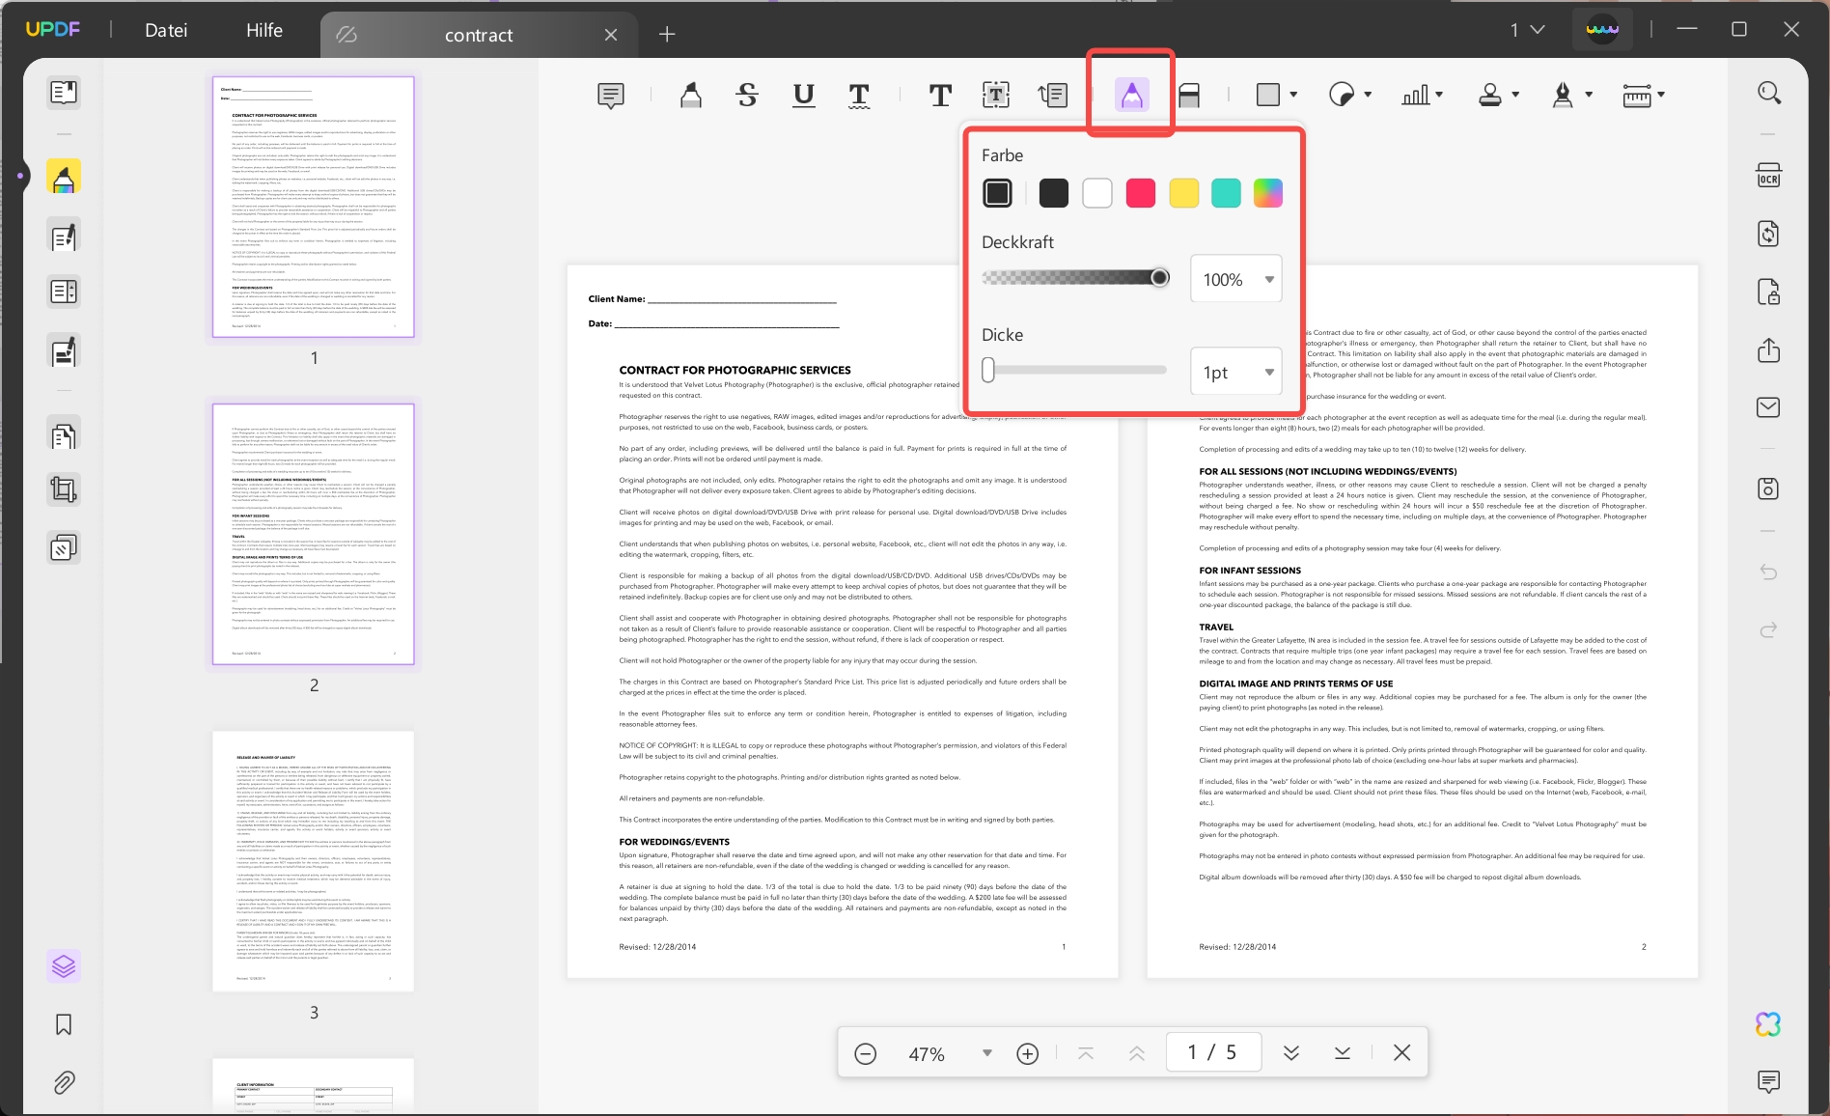Viewport: 1830px width, 1116px height.
Task: Open the comments list panel
Action: 1768,1081
